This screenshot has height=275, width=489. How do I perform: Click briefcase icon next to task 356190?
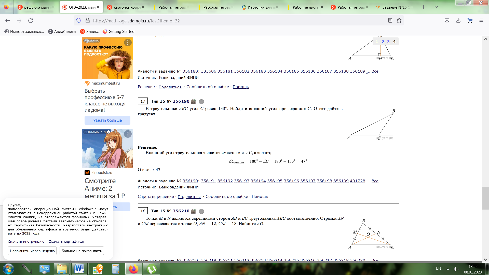click(193, 101)
